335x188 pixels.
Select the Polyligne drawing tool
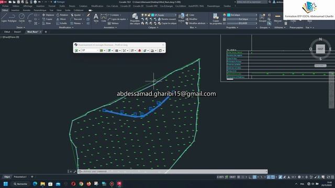click(x=12, y=18)
